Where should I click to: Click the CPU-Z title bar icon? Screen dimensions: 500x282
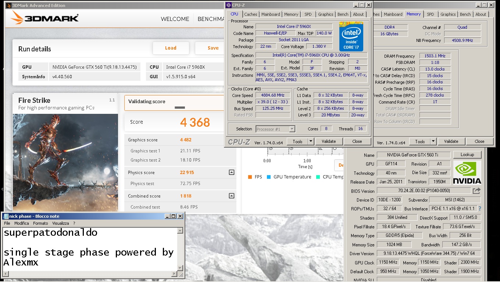click(x=228, y=5)
